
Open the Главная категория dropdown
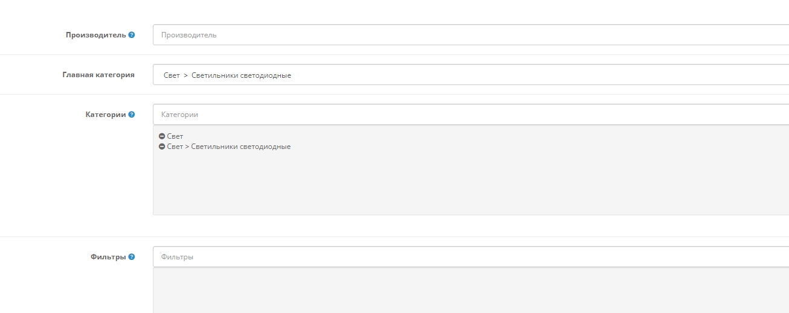pos(470,75)
